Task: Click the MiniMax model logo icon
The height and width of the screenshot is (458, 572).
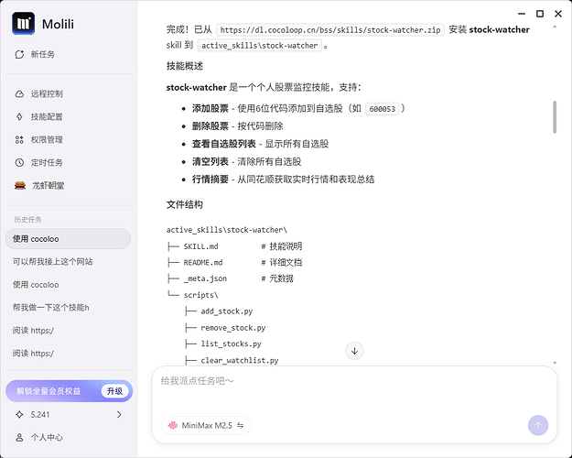Action: coord(173,426)
